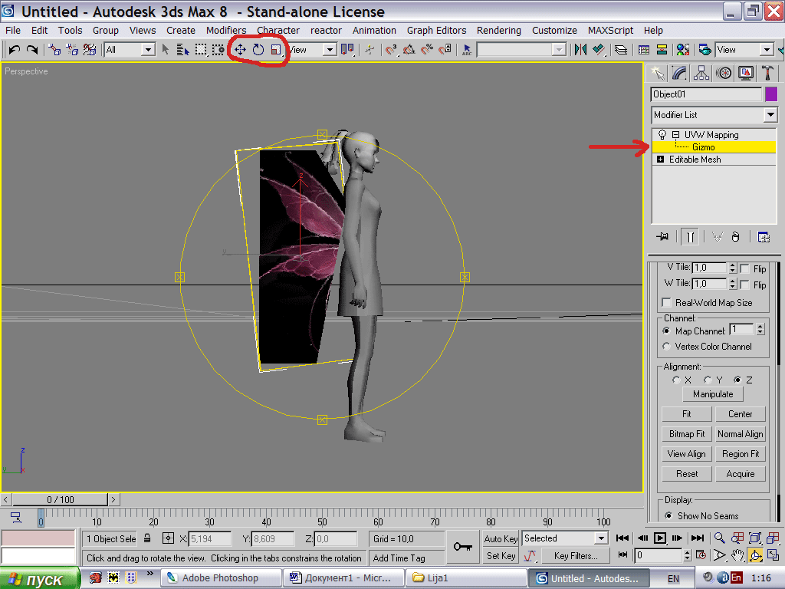Open the Display command panel tab

pos(746,74)
